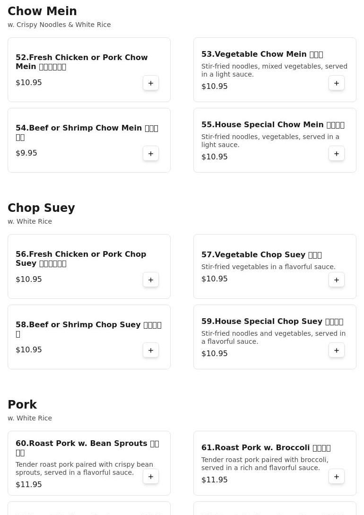This screenshot has width=364, height=515.
Task: Open 61.Roast Pork w. Broccoli title
Action: pyautogui.click(x=266, y=448)
